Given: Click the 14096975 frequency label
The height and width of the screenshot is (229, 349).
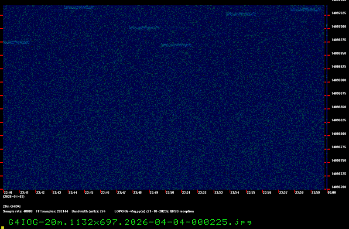Looking at the screenshot, I should click(x=339, y=40).
